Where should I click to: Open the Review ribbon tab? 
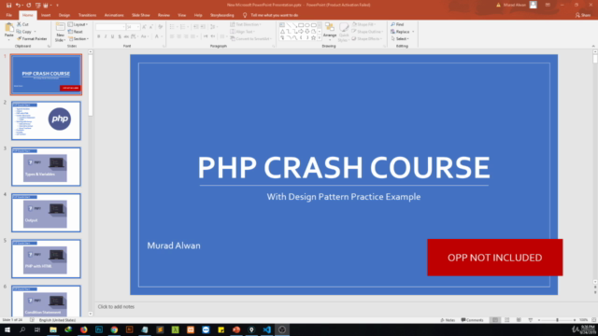click(x=164, y=15)
